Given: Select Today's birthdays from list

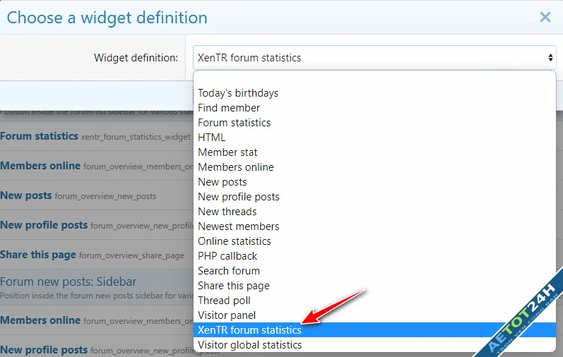Looking at the screenshot, I should 238,93.
